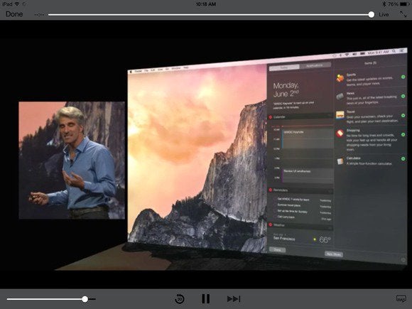The height and width of the screenshot is (309, 412).
Task: Click the Sports widget icon in the video
Action: point(340,78)
